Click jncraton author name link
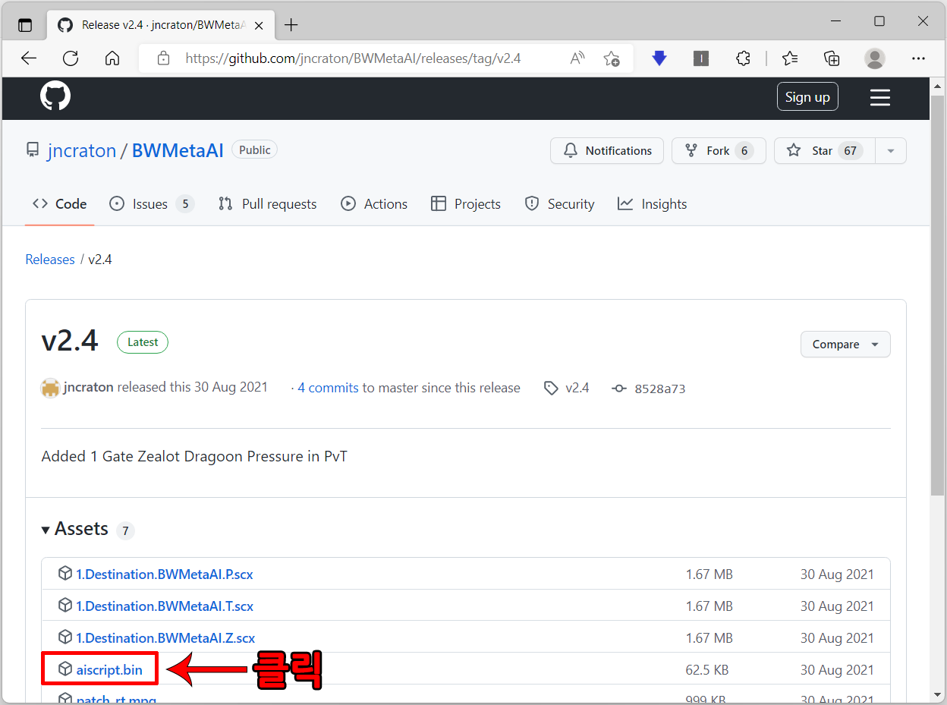 [89, 387]
